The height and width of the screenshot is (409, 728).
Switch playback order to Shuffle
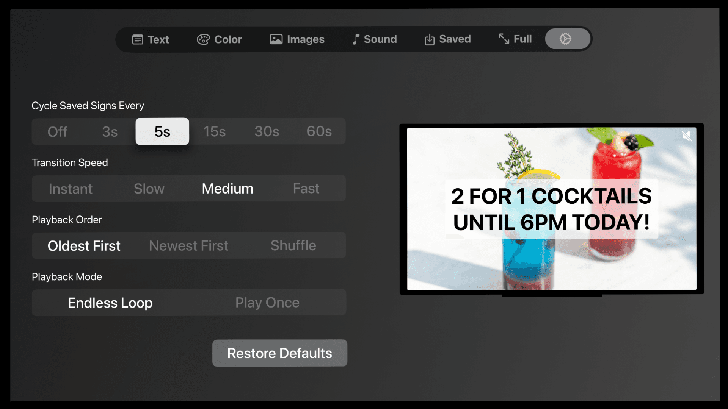tap(292, 245)
